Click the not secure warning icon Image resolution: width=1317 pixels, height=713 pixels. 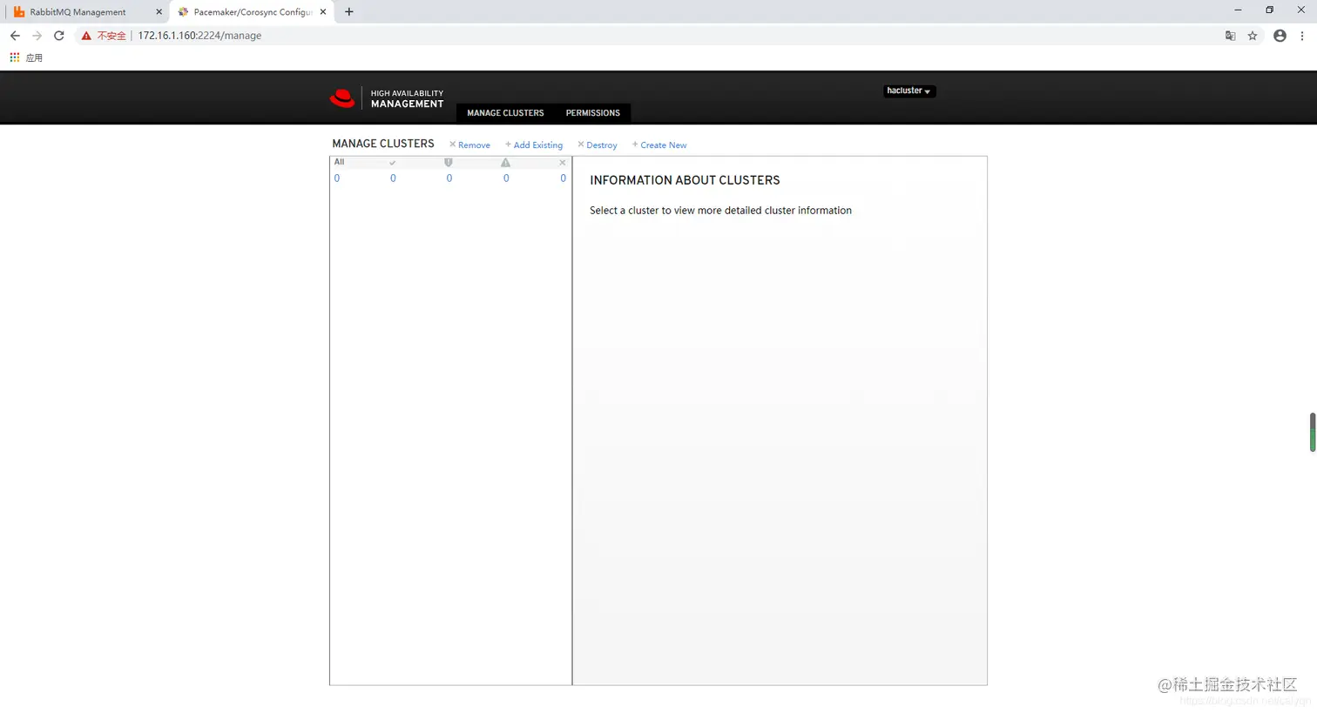(86, 36)
